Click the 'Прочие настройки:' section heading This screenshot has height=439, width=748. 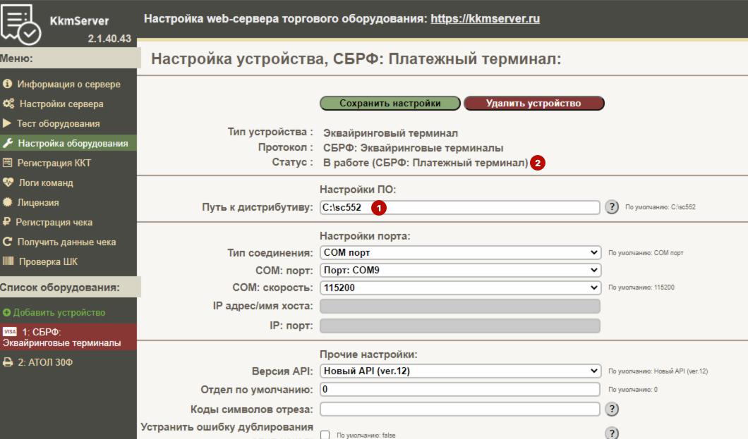[x=368, y=354]
